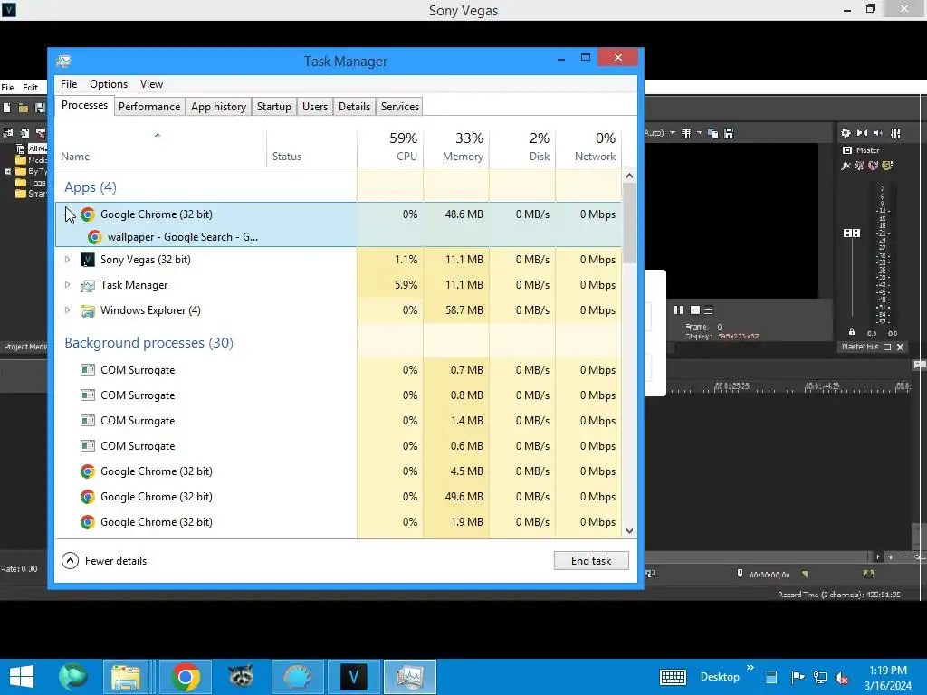Screen dimensions: 927x695
Task: Click the dim output speaker icon in Master Bus
Action: 878,134
